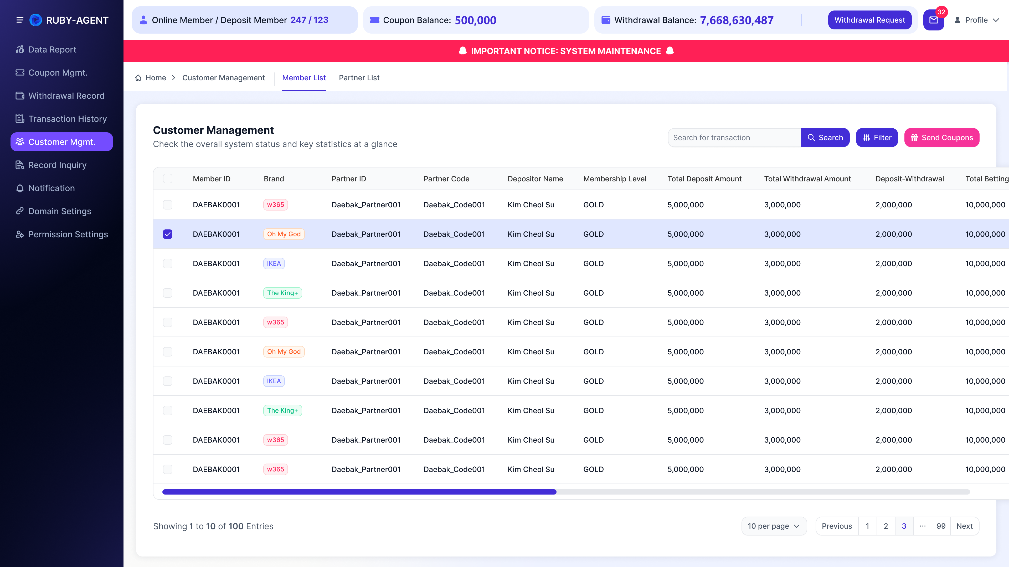Check the first IKEA brand row
The width and height of the screenshot is (1009, 567).
coord(168,263)
